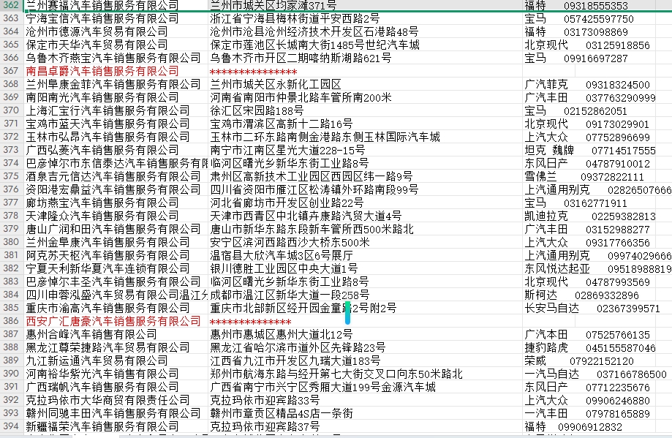Click address 南宁市江南区星光大道228-15号
The width and height of the screenshot is (672, 438).
(x=287, y=150)
